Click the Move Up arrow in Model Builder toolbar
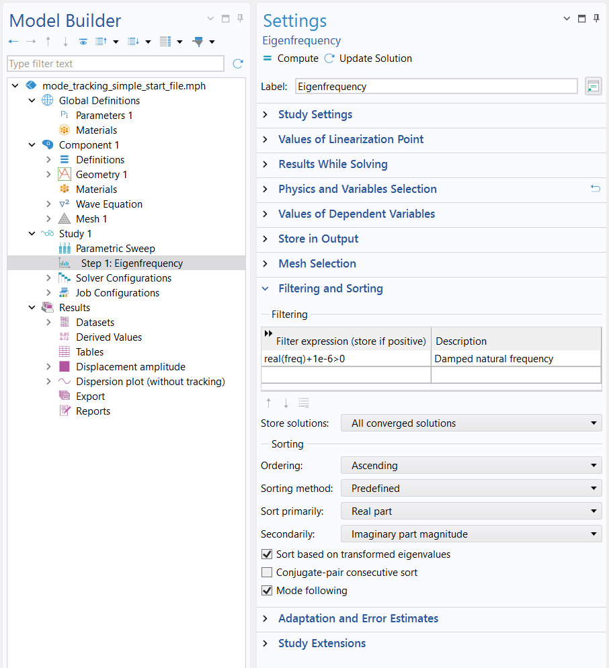 47,41
